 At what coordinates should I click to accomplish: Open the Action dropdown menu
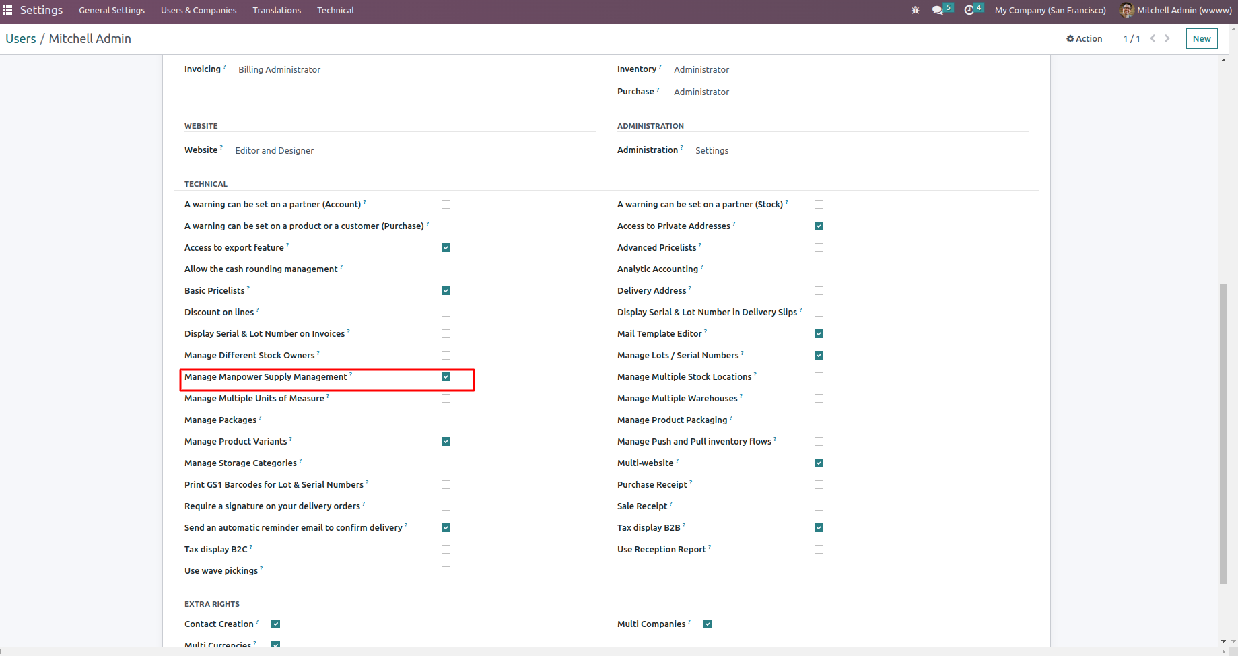(x=1084, y=38)
